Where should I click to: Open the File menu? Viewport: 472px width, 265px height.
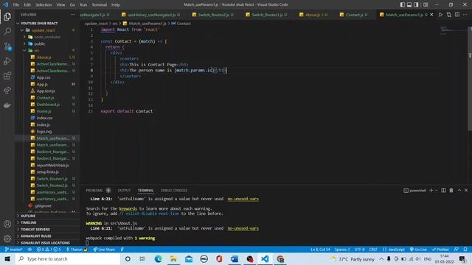coord(16,4)
